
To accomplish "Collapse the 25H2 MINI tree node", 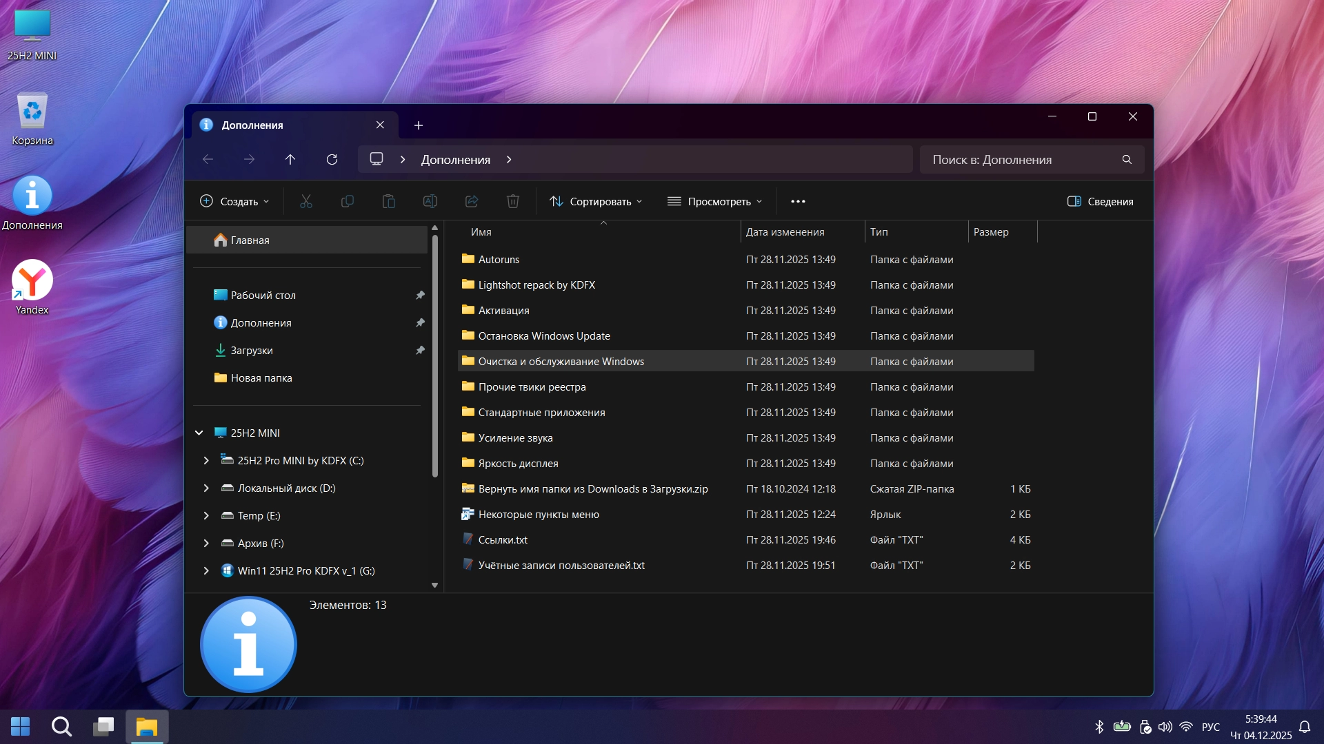I will point(199,433).
